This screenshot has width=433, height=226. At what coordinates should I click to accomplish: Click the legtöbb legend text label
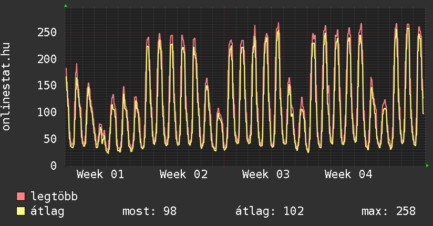[55, 197]
